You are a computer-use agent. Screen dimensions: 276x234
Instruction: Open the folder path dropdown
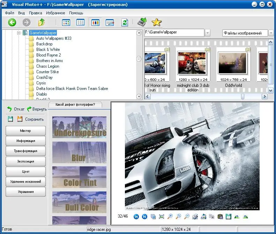[x=208, y=33]
